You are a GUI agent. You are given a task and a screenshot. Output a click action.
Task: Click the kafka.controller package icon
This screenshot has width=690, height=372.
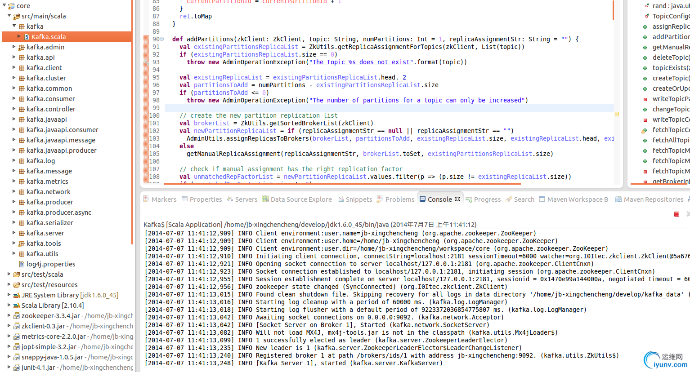(22, 109)
